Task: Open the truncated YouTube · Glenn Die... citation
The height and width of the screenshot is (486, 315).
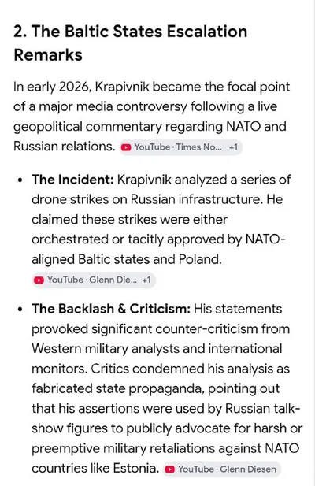Action: tap(93, 280)
